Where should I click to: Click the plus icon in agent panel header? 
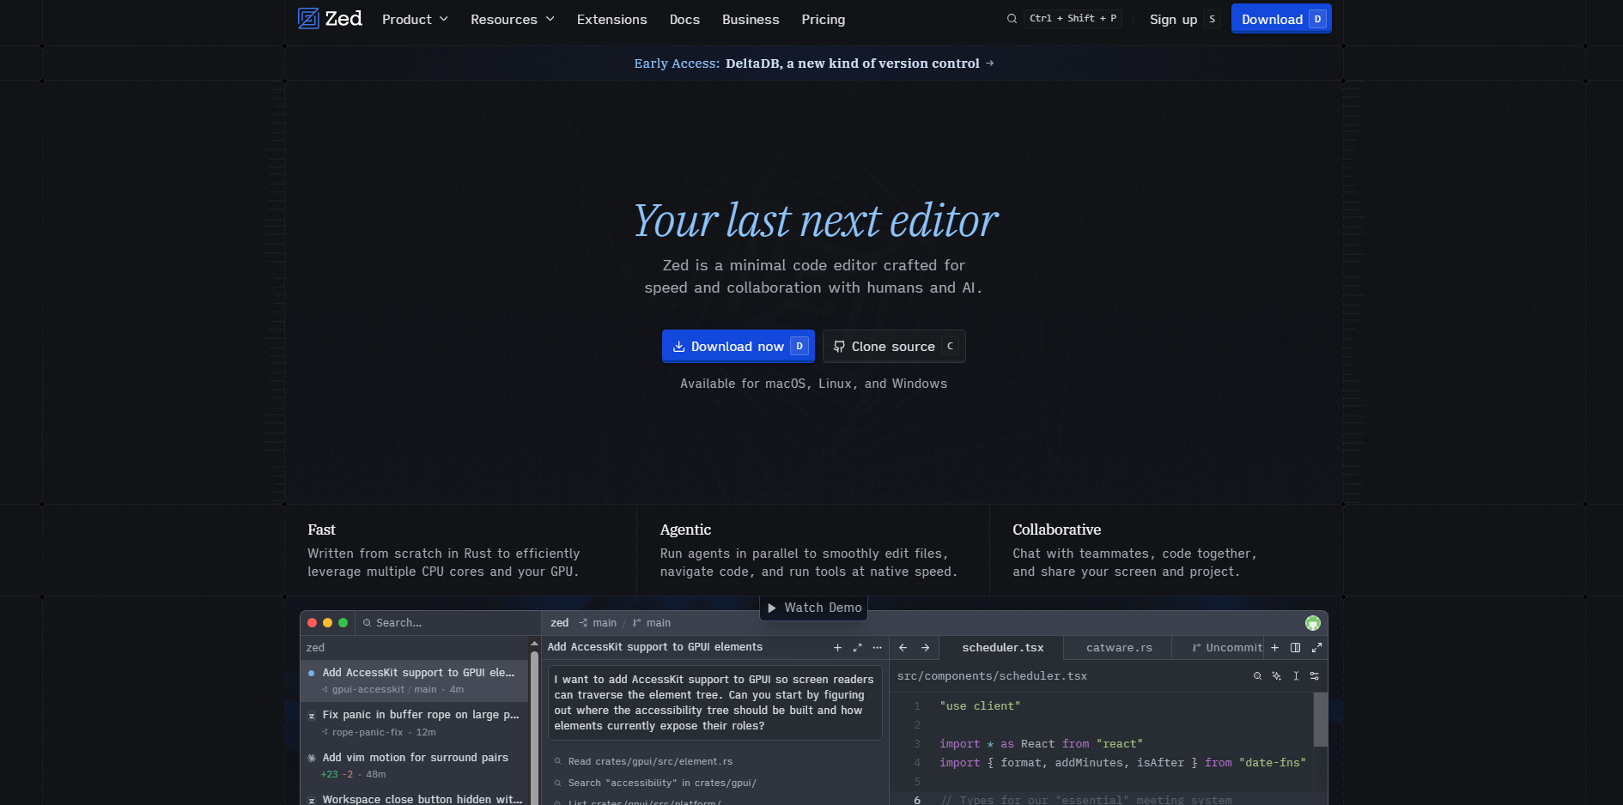point(837,648)
